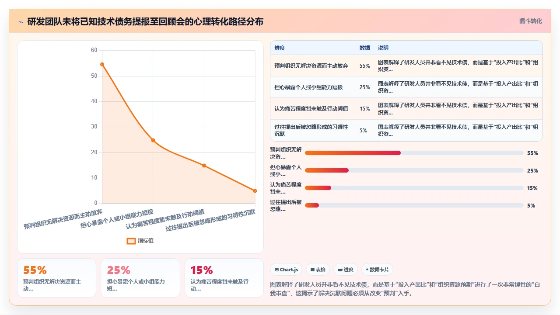Click the 数据卡片 tag button
Viewport: 560px width, 315px height.
tap(377, 270)
